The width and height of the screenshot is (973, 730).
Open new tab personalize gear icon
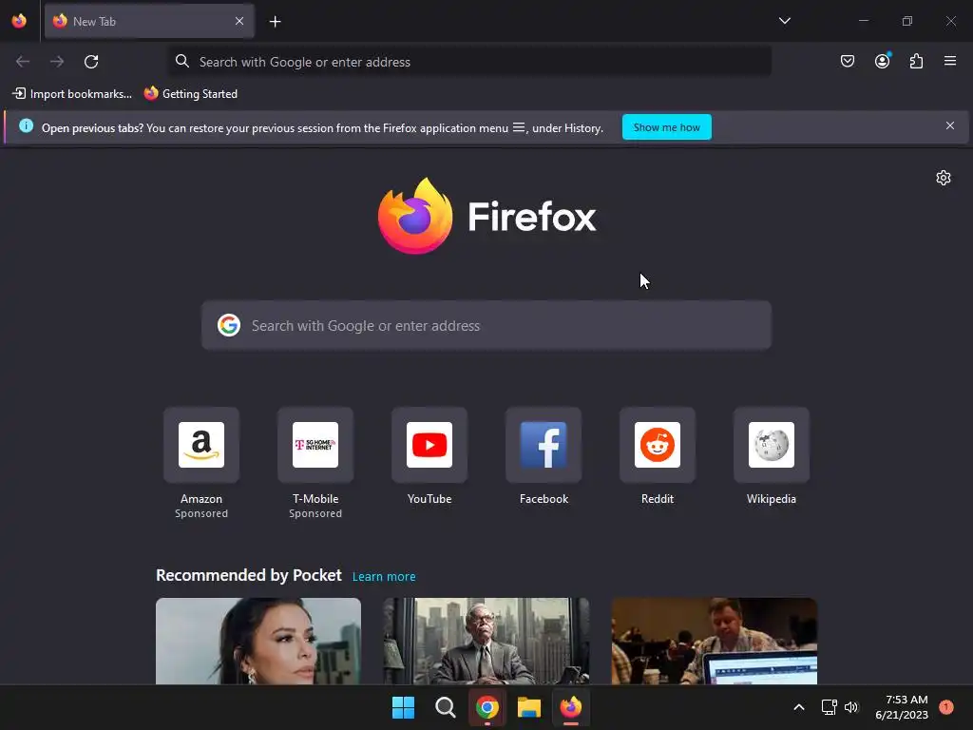click(944, 178)
